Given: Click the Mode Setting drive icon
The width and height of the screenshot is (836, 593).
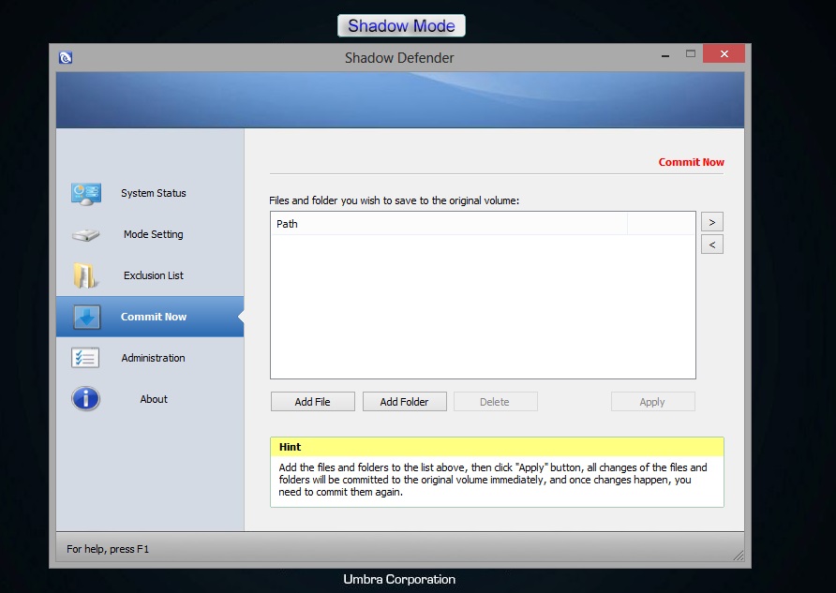Looking at the screenshot, I should 86,235.
